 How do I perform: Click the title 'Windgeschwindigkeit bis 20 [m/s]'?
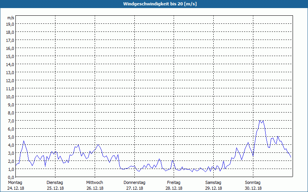pos(160,4)
